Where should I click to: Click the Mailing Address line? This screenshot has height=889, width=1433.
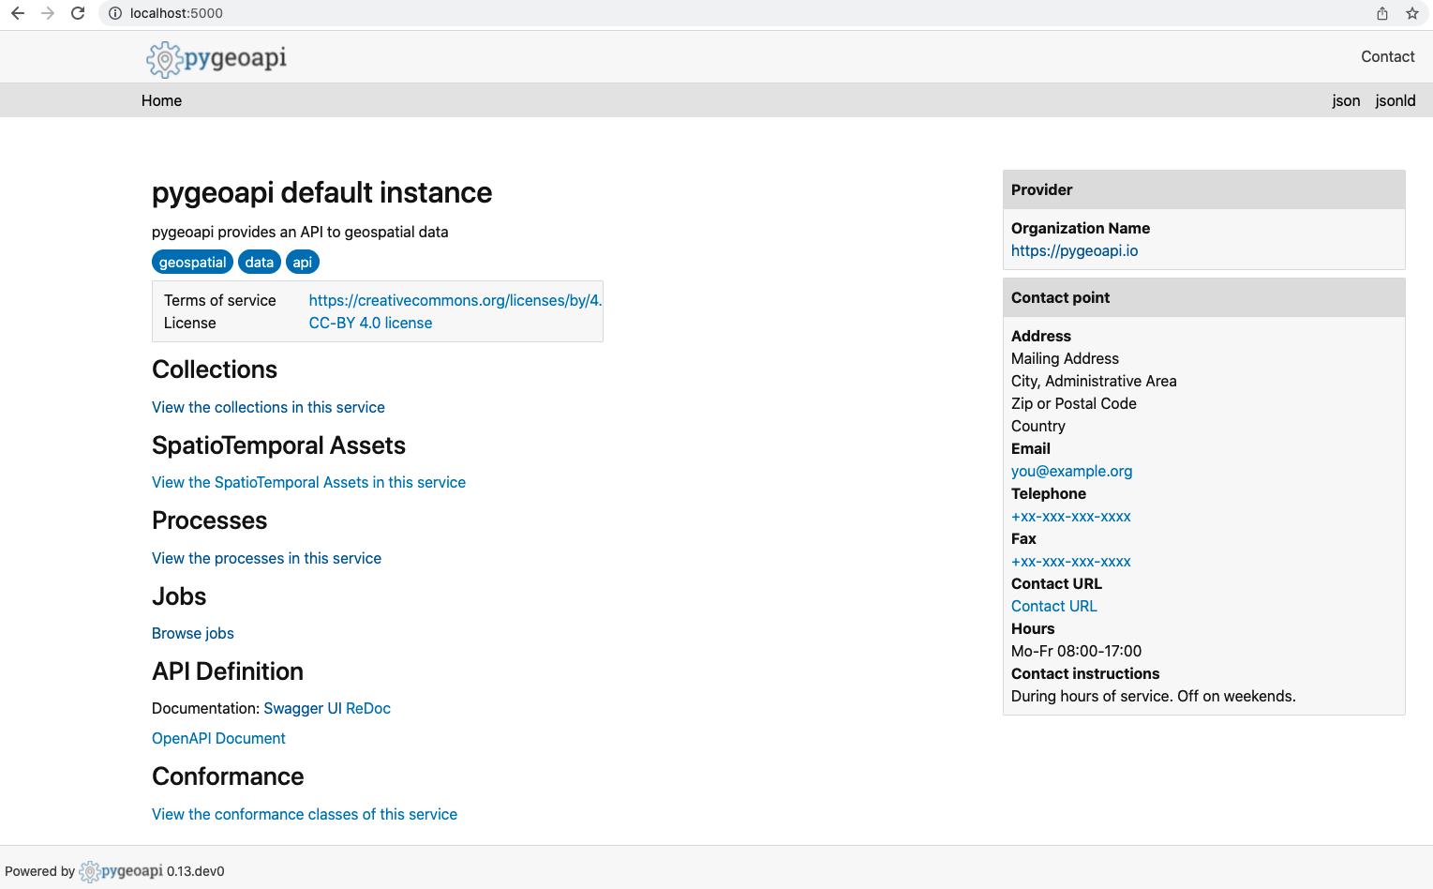pos(1065,358)
